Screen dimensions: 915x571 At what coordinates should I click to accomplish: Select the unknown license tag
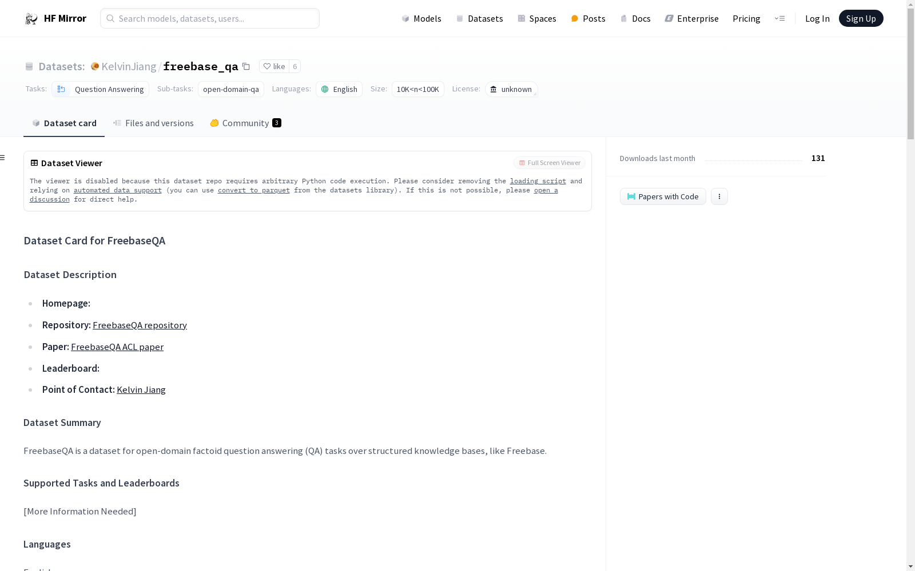tap(511, 89)
